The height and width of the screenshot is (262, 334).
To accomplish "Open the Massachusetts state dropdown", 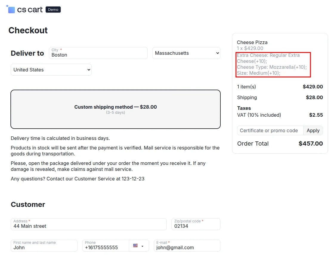I will tap(186, 53).
